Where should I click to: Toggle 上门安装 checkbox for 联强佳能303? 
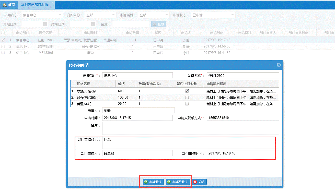[x=187, y=97]
